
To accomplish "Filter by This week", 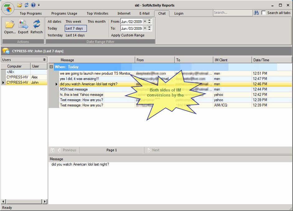I will coord(73,21).
